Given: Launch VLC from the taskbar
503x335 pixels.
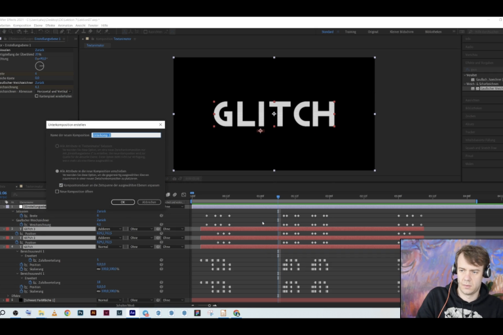Looking at the screenshot, I should pyautogui.click(x=54, y=313).
